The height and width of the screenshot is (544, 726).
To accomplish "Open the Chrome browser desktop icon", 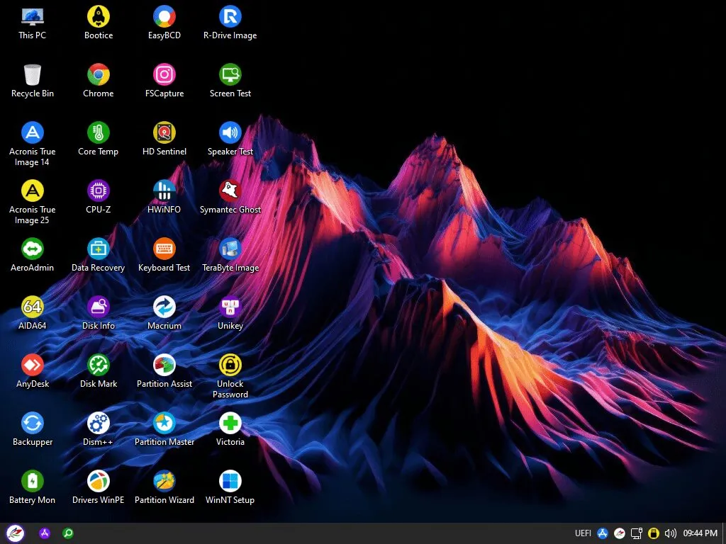I will [98, 74].
